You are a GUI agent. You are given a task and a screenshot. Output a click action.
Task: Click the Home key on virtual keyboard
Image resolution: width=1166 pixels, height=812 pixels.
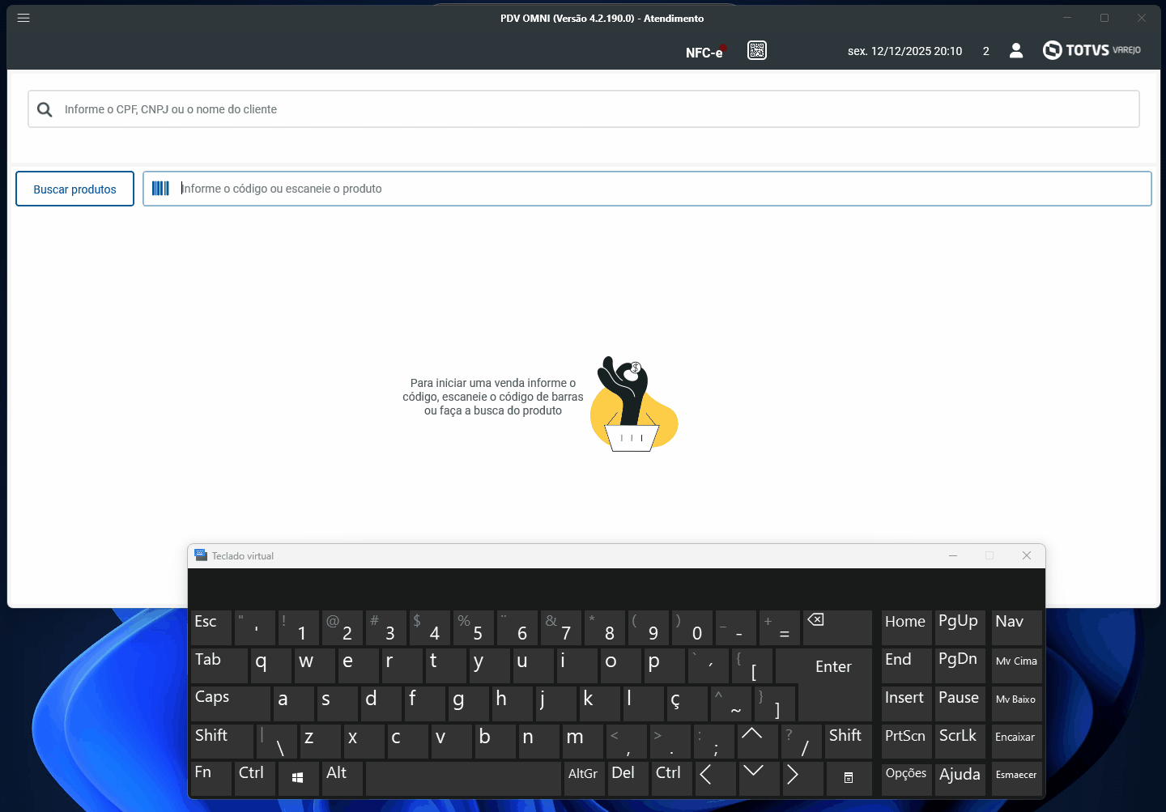[x=907, y=627]
